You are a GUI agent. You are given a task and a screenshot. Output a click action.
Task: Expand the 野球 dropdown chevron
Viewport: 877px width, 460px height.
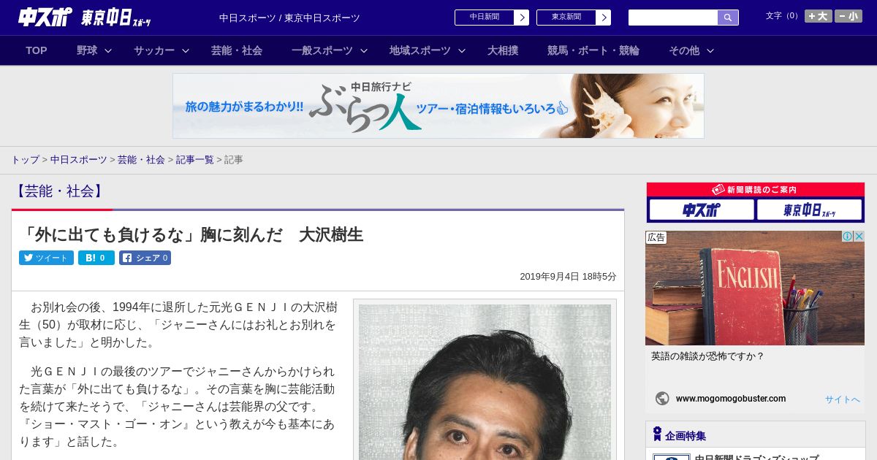108,50
